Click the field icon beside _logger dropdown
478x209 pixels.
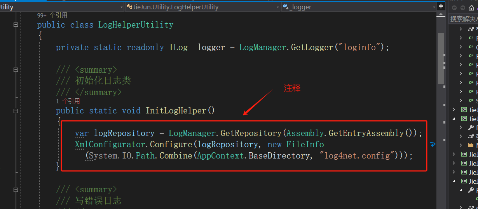coord(285,7)
